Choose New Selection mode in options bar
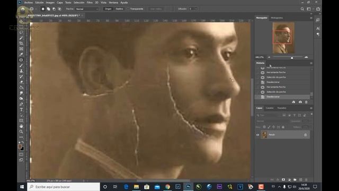339x191 pixels. 43,9
